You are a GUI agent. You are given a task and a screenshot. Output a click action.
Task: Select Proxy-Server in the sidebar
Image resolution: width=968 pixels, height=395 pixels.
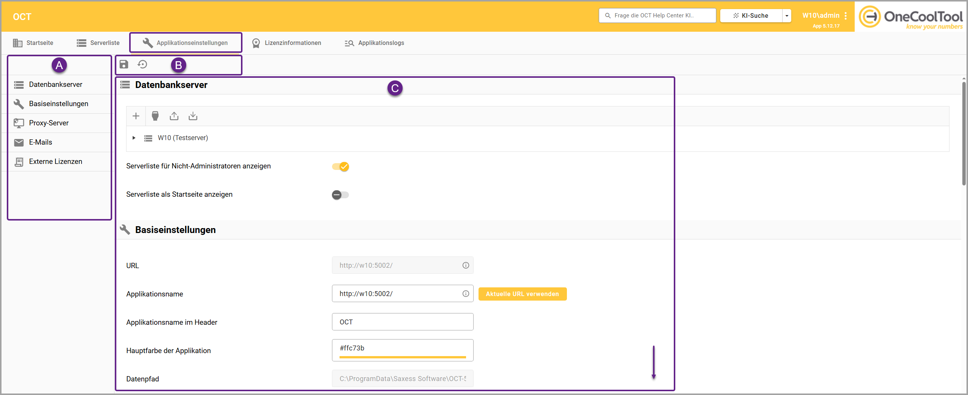pos(49,123)
